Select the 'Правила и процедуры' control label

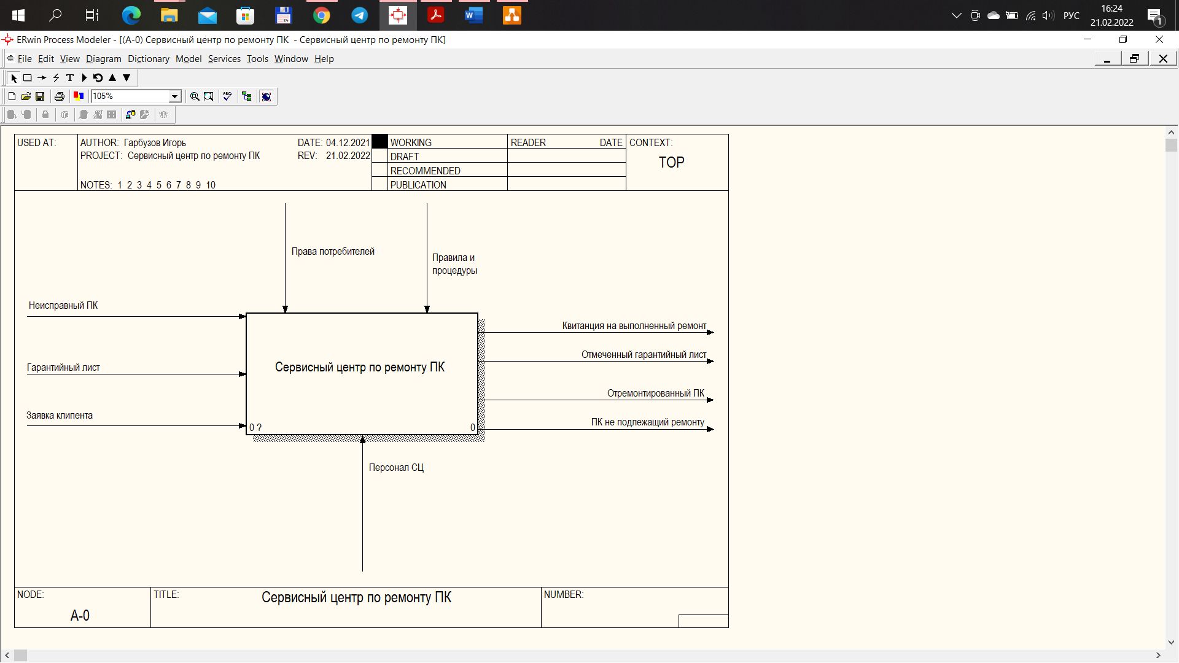point(454,264)
